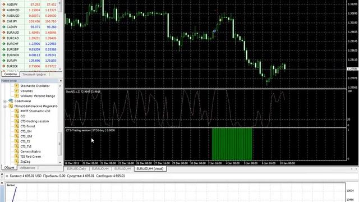Image resolution: width=359 pixels, height=202 pixels.
Task: Open the EURUSD,Daily chart tab
Action: (x=76, y=169)
